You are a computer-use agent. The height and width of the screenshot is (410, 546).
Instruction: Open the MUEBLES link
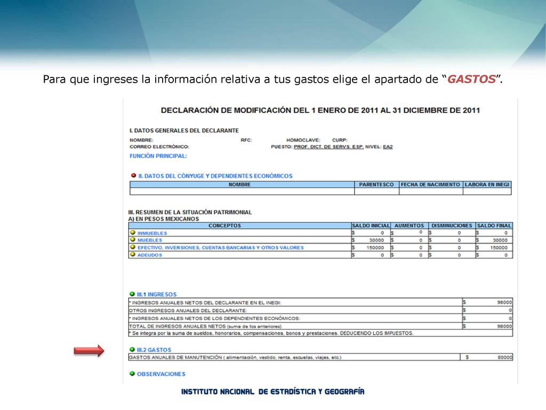point(150,240)
